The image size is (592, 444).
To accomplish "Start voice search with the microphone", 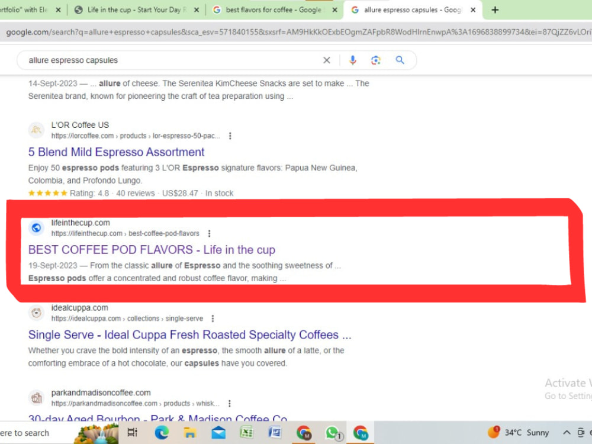I will (x=353, y=60).
